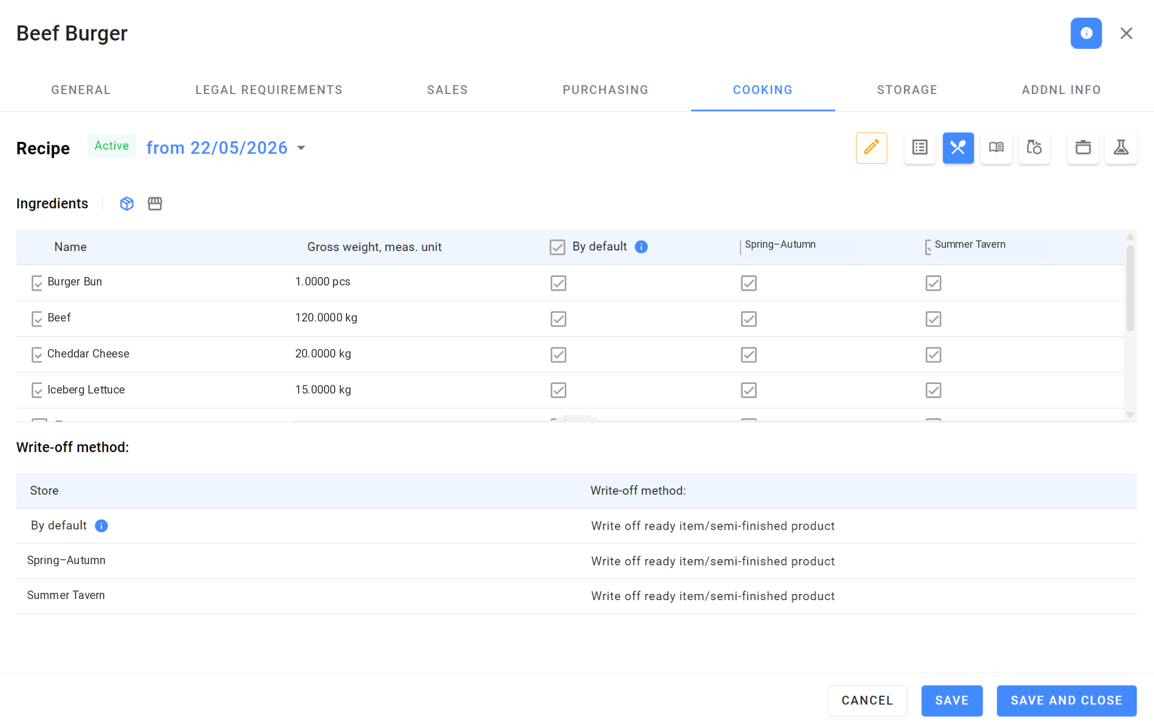
Task: Click the Beef ingredient name
Action: (59, 318)
